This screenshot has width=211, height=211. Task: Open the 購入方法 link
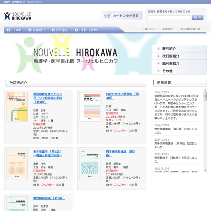point(149,29)
